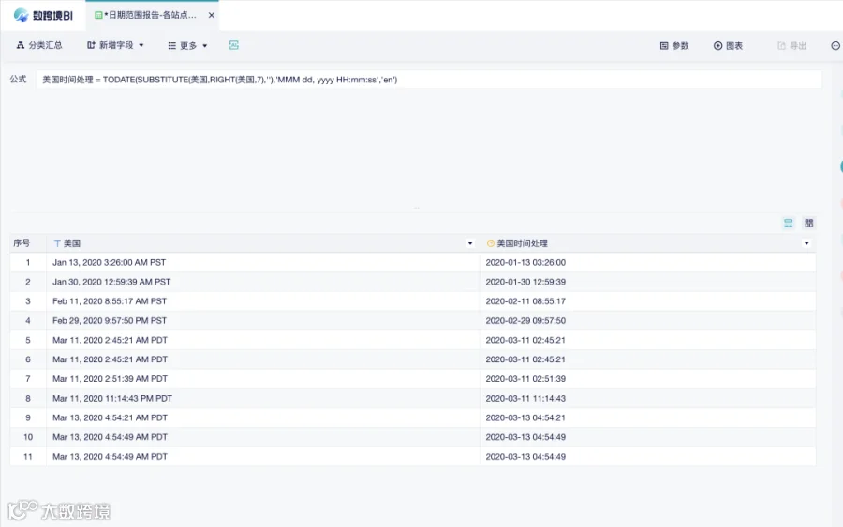Click the 美国 text-type column icon
The width and height of the screenshot is (843, 527).
(57, 243)
